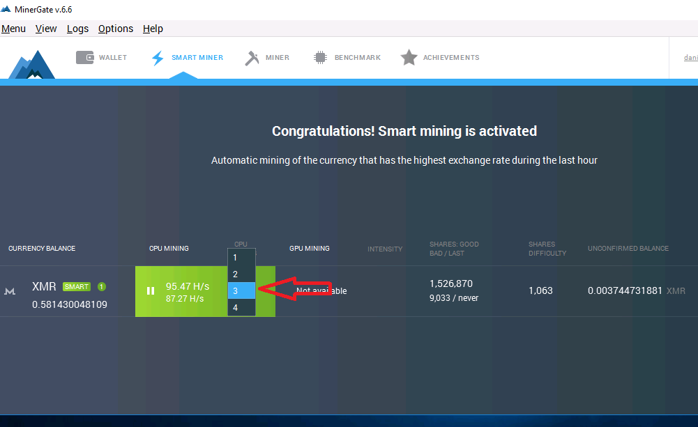Click the Congratulations Smart mining heading
This screenshot has width=698, height=427.
click(404, 131)
